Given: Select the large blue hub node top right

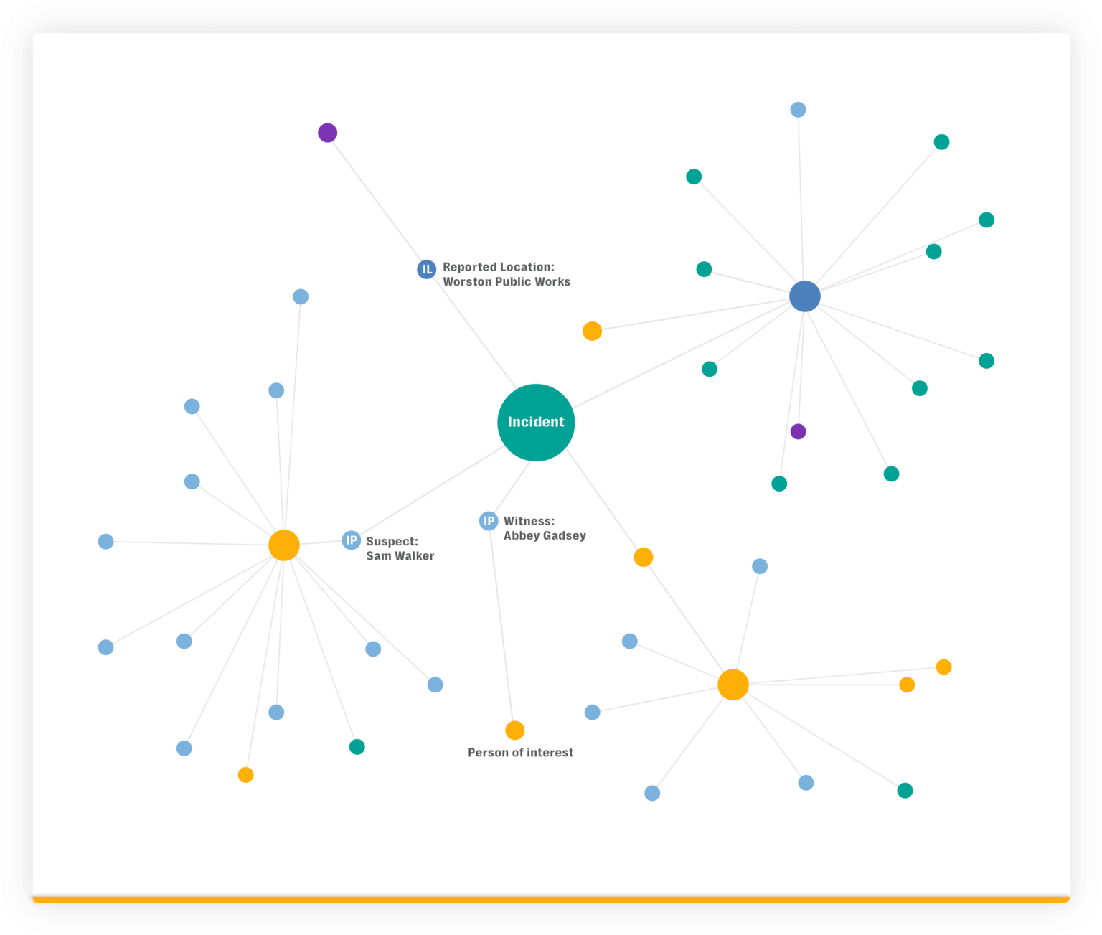Looking at the screenshot, I should click(804, 295).
